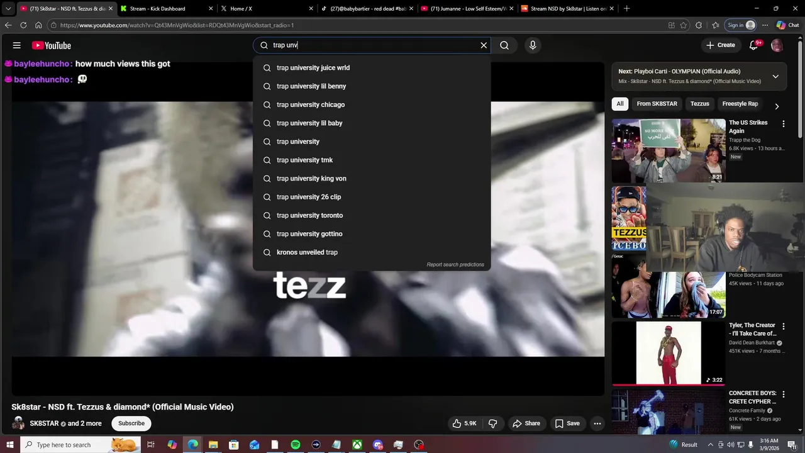Choose the plain trap university suggestion
This screenshot has height=453, width=805.
[372, 142]
